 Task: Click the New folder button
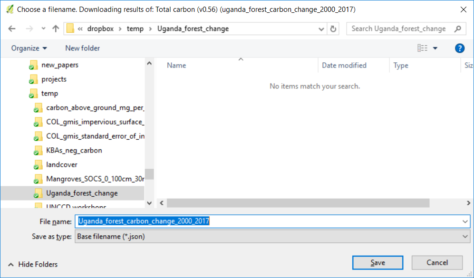point(82,48)
